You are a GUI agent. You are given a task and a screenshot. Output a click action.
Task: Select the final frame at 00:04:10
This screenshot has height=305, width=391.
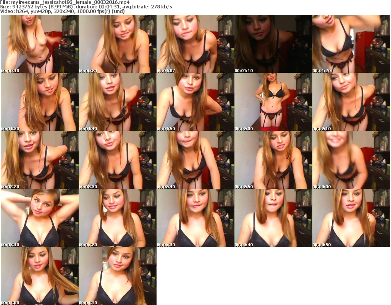click(x=117, y=276)
